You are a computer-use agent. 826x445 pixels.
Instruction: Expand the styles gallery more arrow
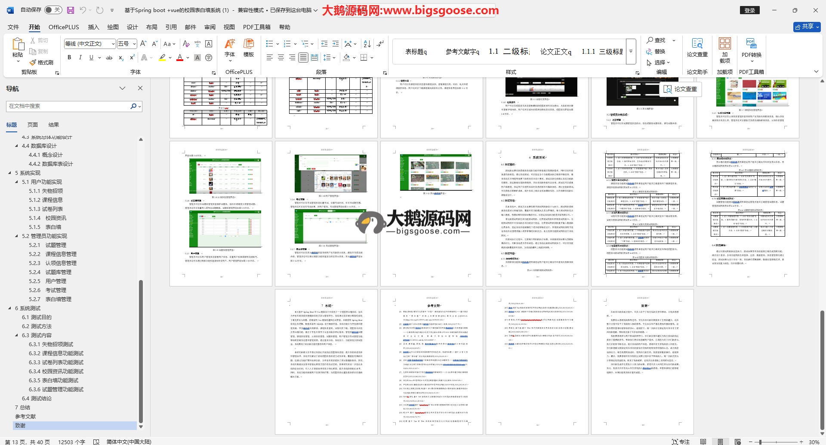click(x=631, y=51)
